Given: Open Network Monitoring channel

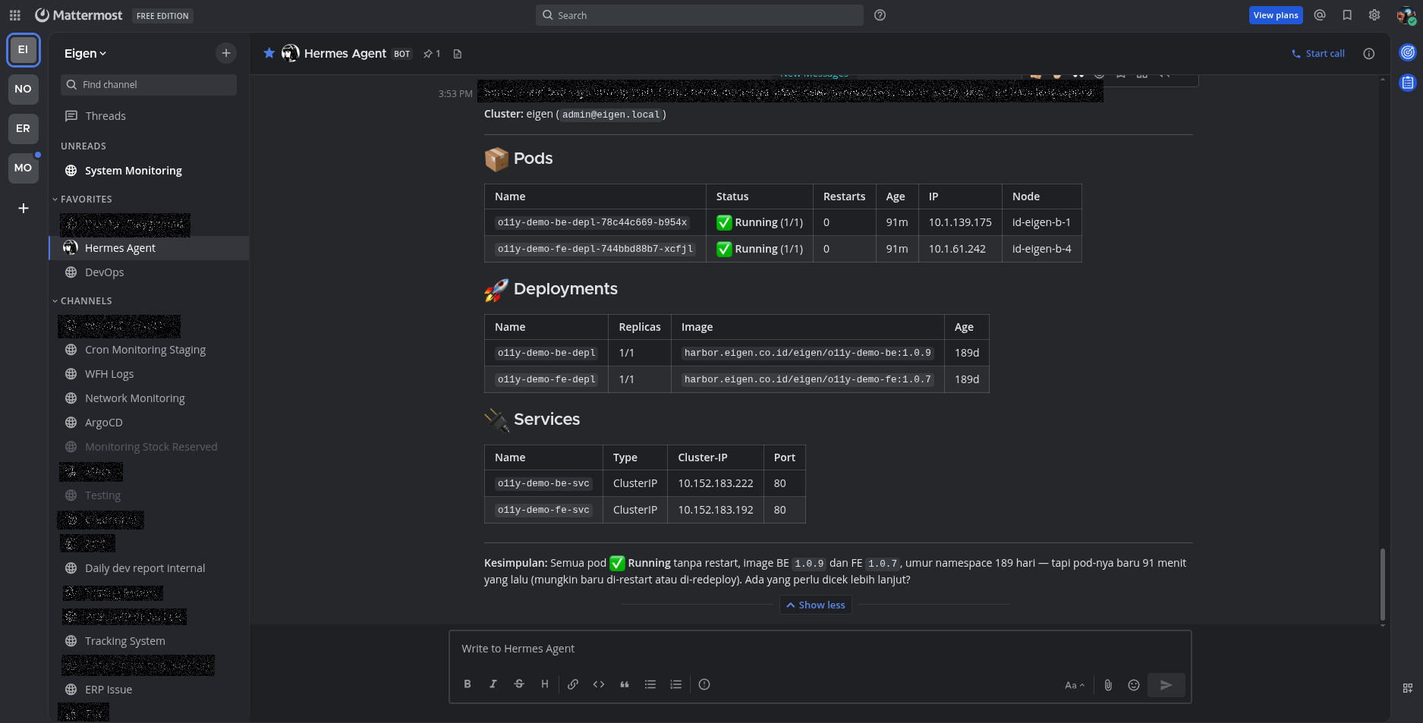Looking at the screenshot, I should [149, 398].
